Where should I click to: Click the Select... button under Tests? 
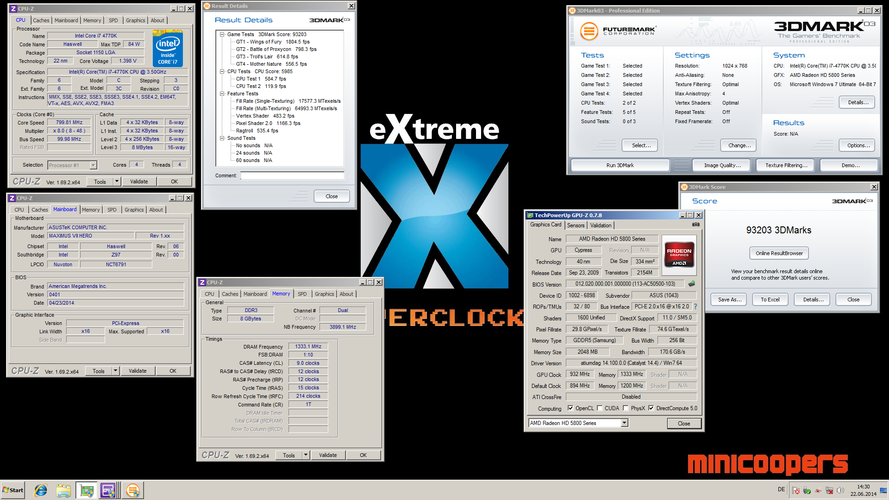click(641, 145)
